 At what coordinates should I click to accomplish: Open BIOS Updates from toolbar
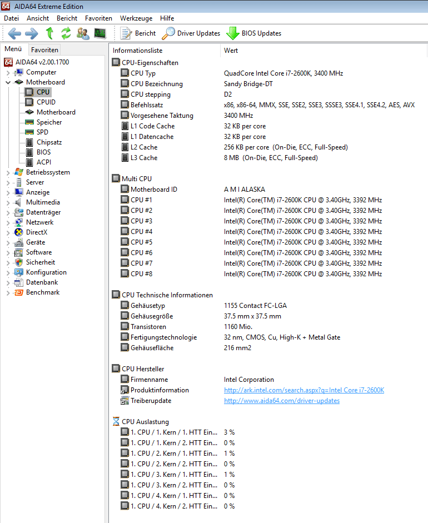click(x=254, y=33)
